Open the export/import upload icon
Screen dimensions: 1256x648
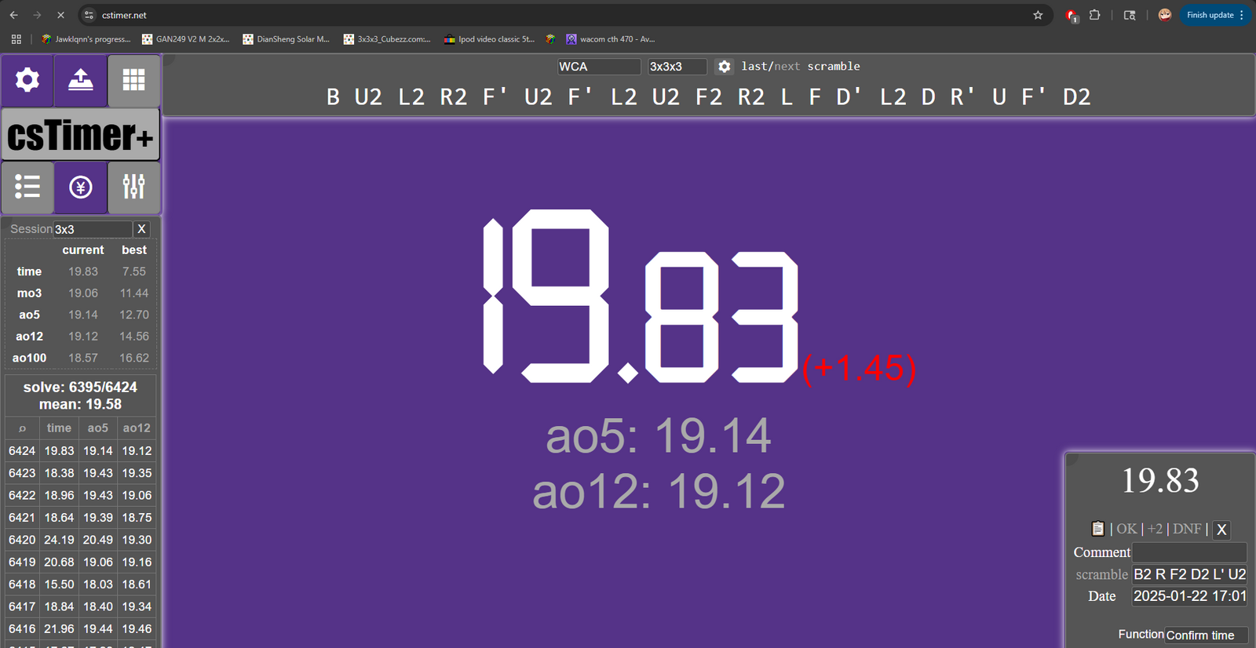point(81,80)
